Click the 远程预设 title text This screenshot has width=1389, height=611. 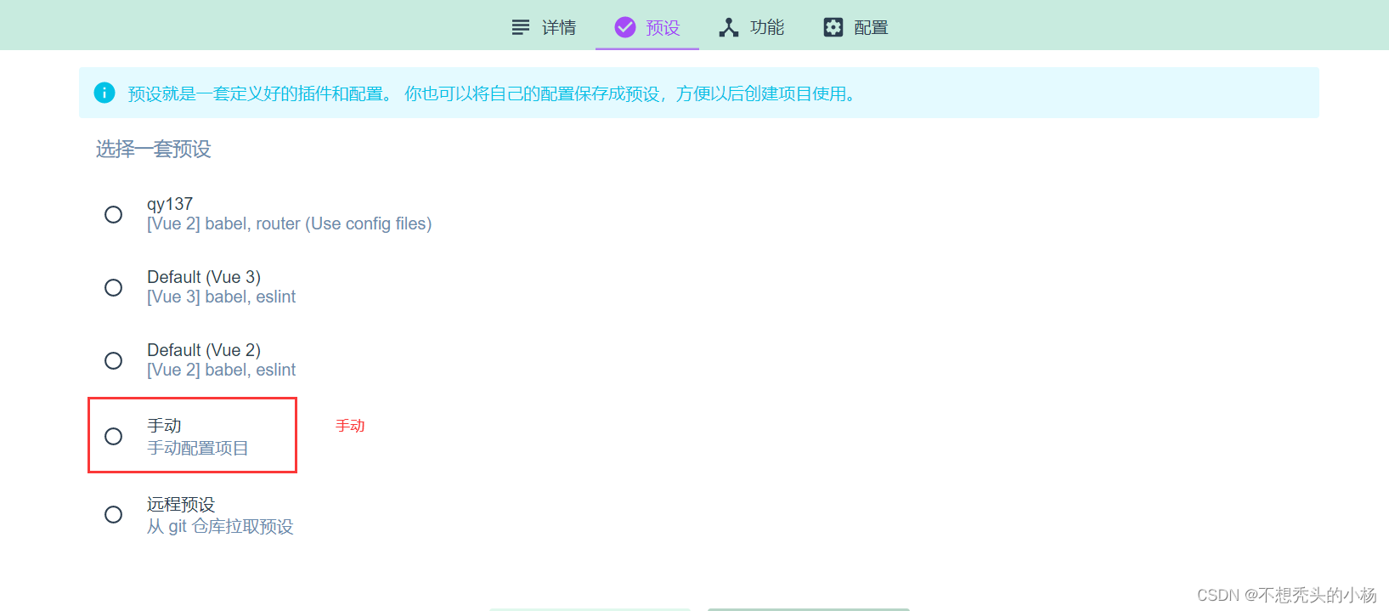[x=181, y=504]
